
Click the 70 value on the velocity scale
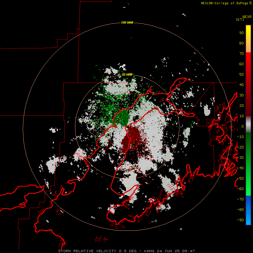241,54
